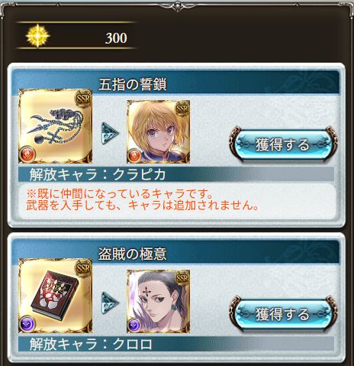Click the 解放キャラ：クラピカ label bar

pos(176,174)
